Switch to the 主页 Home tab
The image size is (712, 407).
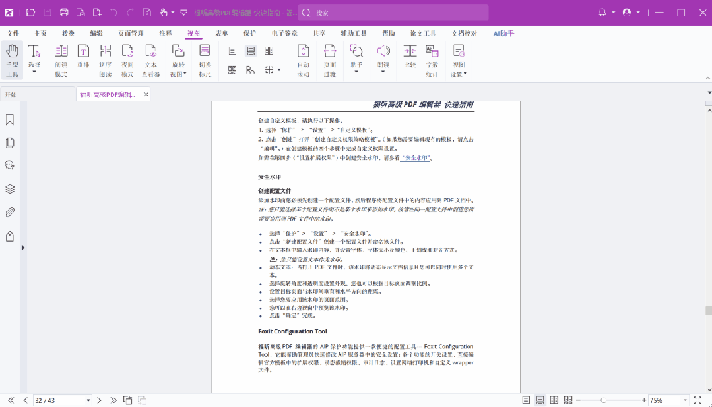tap(40, 33)
